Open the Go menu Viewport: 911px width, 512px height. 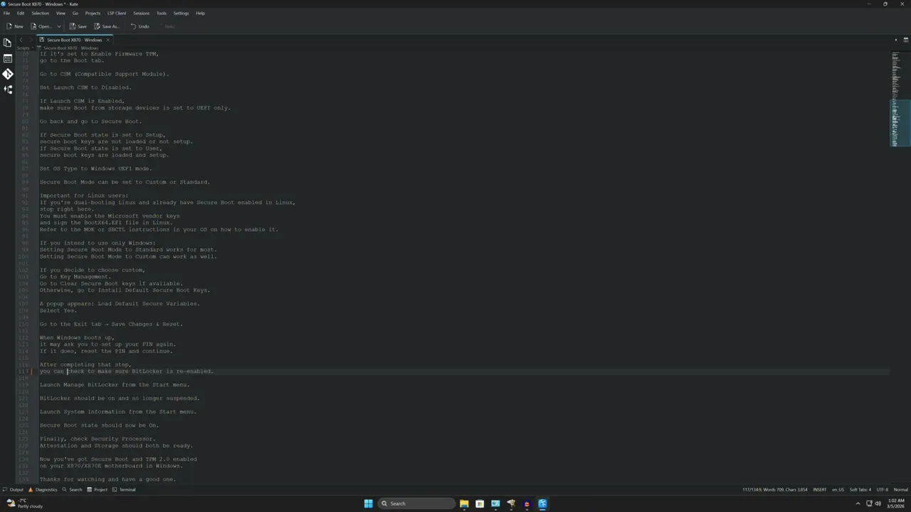point(75,13)
